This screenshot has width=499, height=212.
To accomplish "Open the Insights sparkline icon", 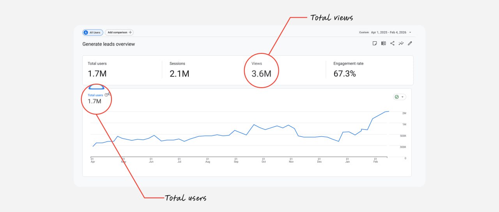I will [x=401, y=43].
